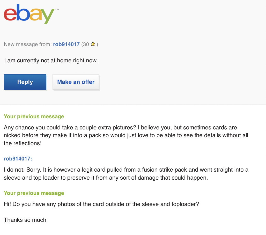Click the 'New message from:' label

28,44
